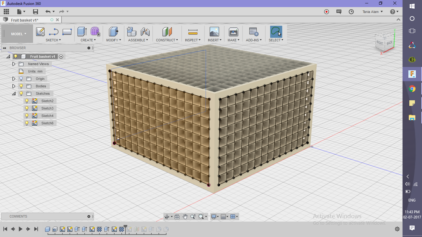Open the Job Status clock icon
This screenshot has height=237, width=422.
(x=351, y=12)
